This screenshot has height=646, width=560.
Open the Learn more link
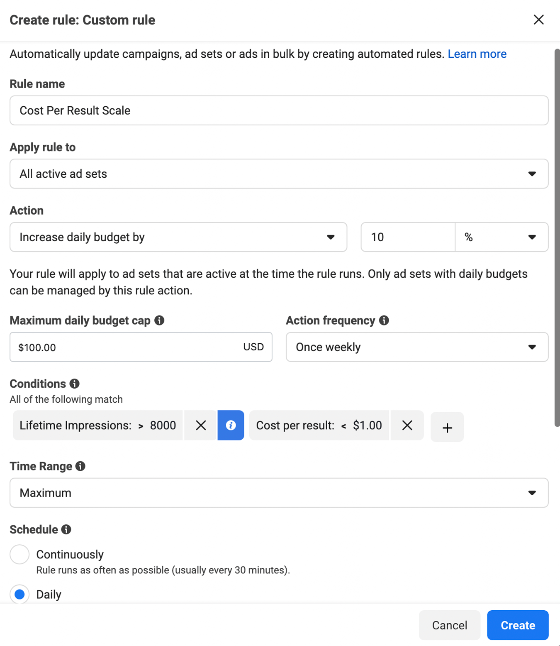point(477,54)
